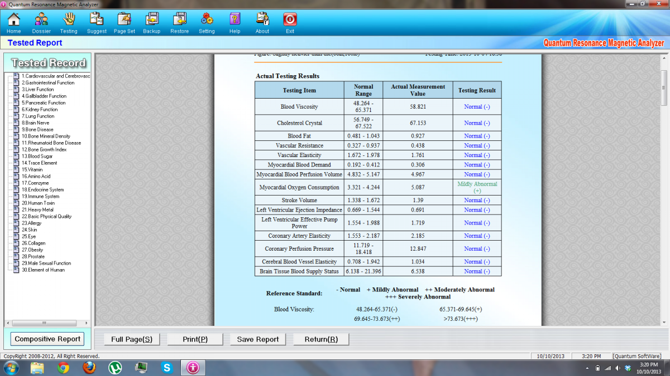Select 6.Kidney Function in the list
670x376 pixels.
point(40,109)
